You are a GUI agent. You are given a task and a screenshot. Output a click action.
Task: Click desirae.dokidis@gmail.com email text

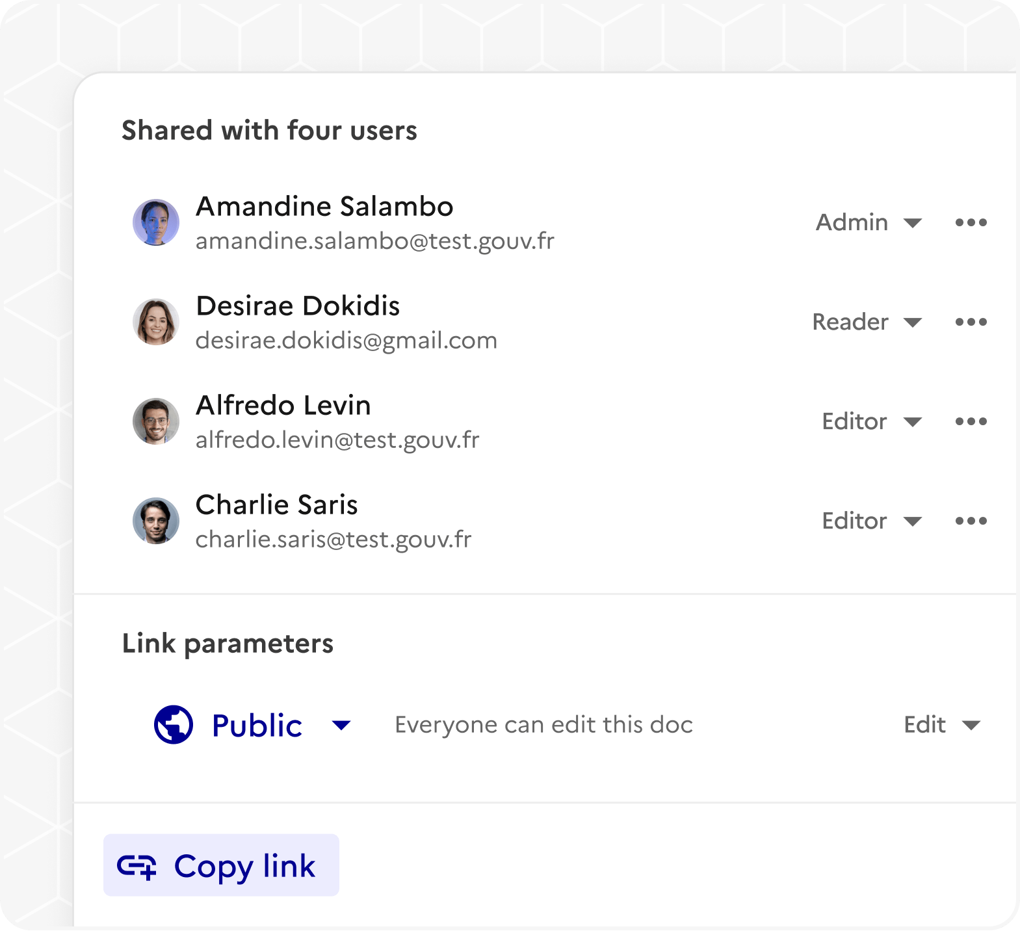(346, 341)
